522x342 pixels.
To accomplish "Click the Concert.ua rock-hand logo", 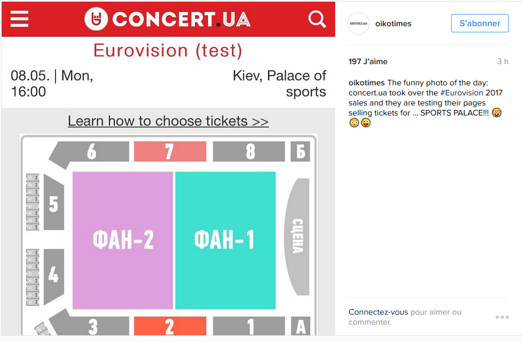I will [x=96, y=18].
